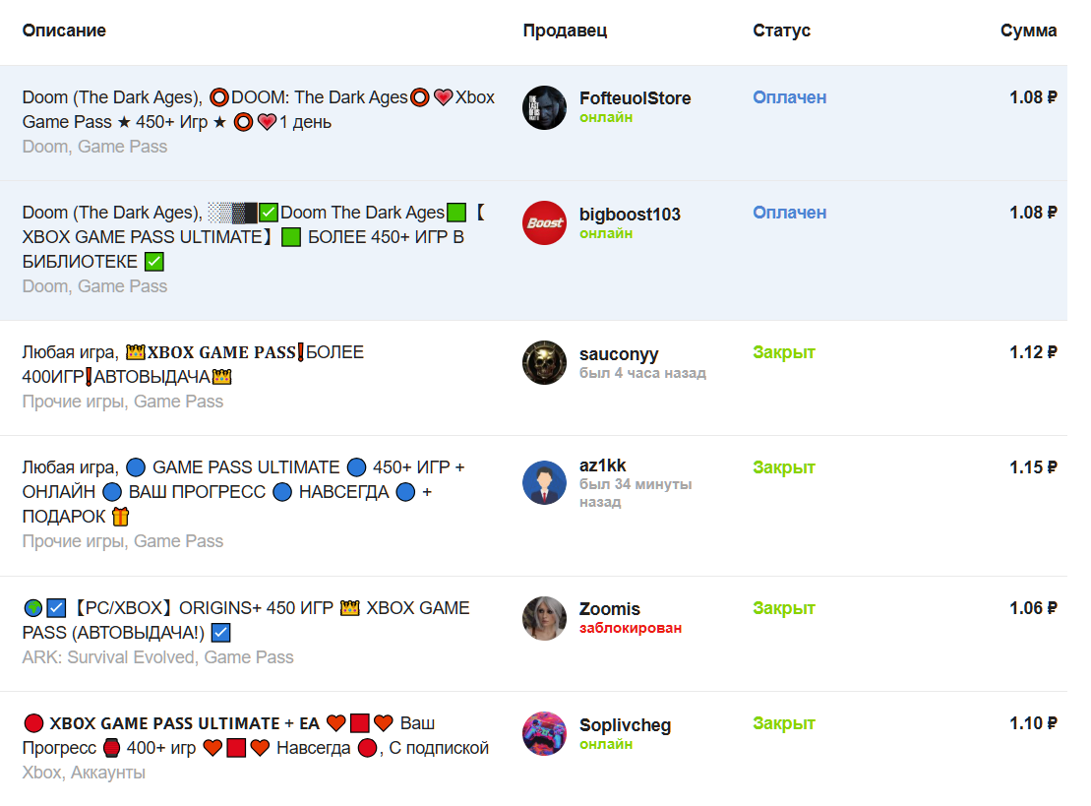Click gift emoji after ПОДАРОК
This screenshot has height=806, width=1091.
pos(120,517)
